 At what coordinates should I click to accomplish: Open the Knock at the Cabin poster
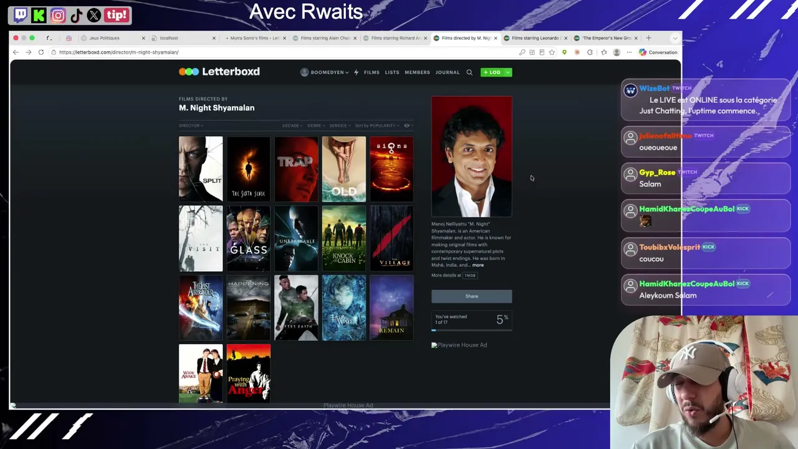pyautogui.click(x=344, y=239)
